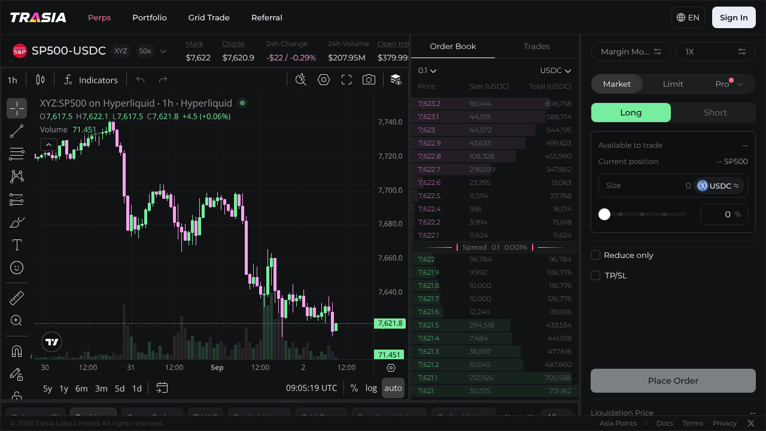Choose the Market order type
The width and height of the screenshot is (766, 431).
pos(617,84)
